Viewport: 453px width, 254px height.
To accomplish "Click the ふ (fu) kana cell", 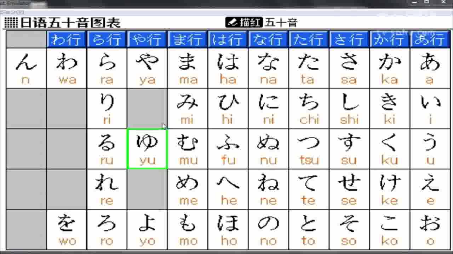I will [228, 149].
